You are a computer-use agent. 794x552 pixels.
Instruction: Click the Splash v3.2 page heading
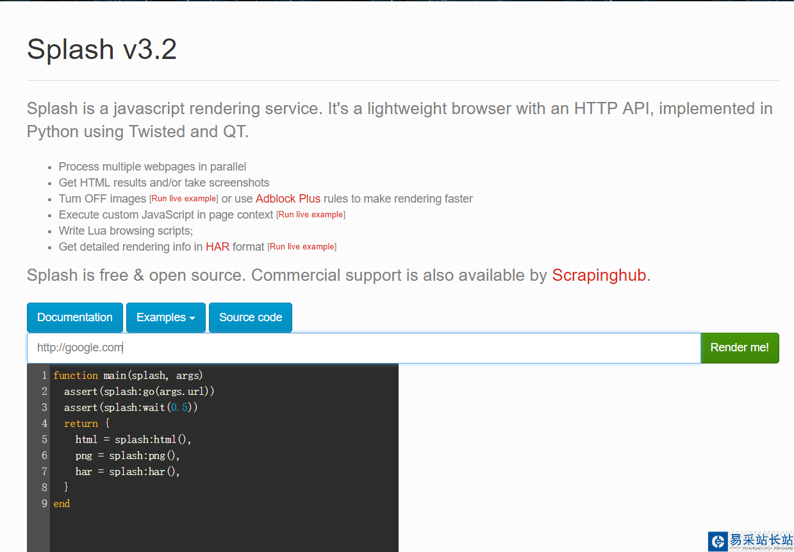click(x=102, y=49)
